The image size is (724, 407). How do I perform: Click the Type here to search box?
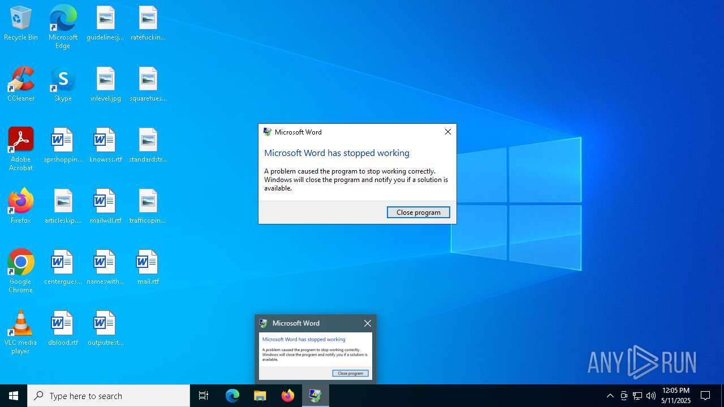109,396
